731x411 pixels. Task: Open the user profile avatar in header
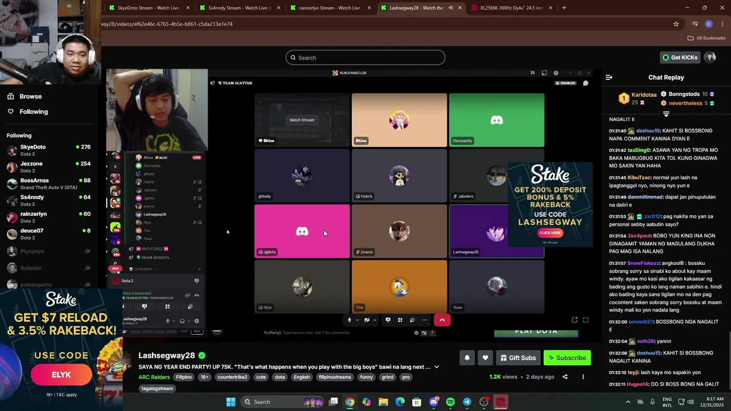click(710, 57)
